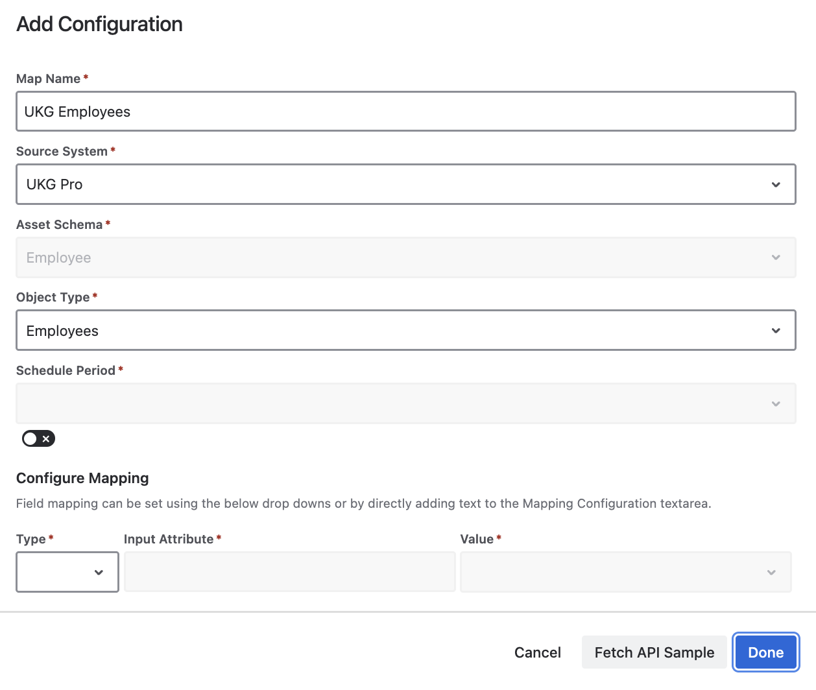Click the field mapping description text
Image resolution: width=816 pixels, height=690 pixels.
click(x=364, y=503)
